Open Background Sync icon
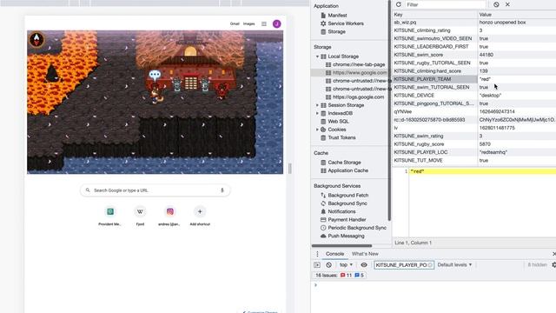This screenshot has width=556, height=313. coord(323,203)
